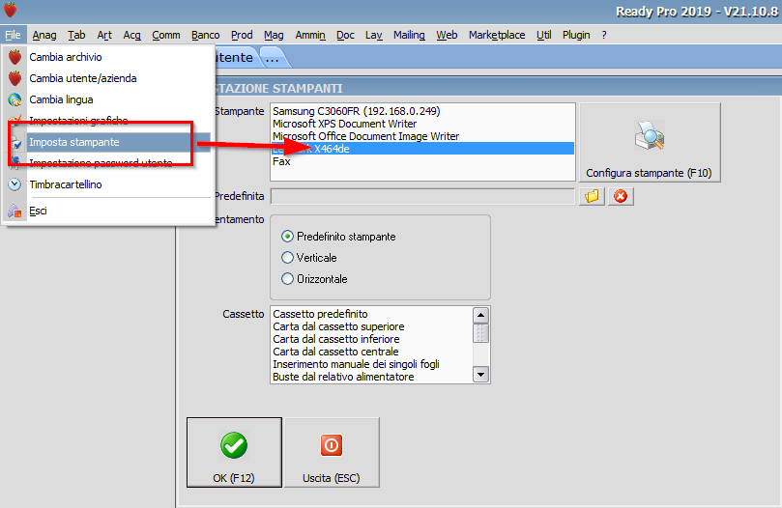Select Carta dal cassetto centrale
This screenshot has height=508, width=782.
pos(371,352)
